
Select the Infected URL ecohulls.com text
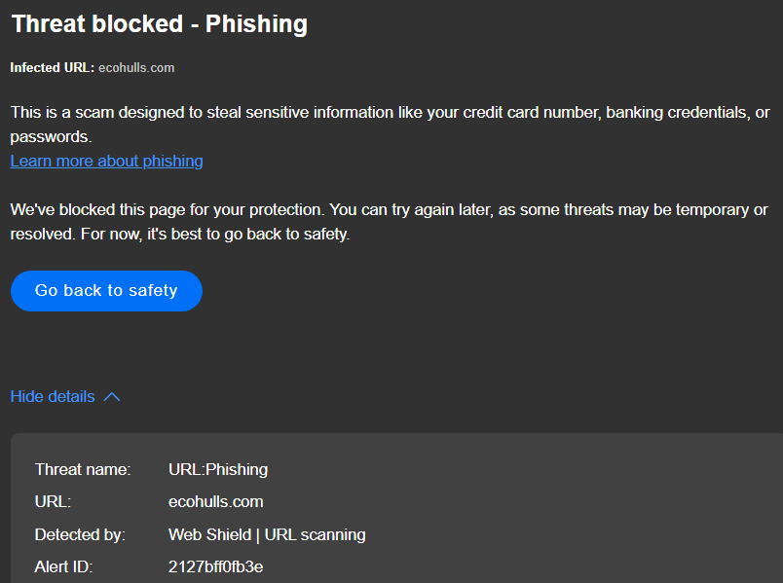[x=136, y=68]
